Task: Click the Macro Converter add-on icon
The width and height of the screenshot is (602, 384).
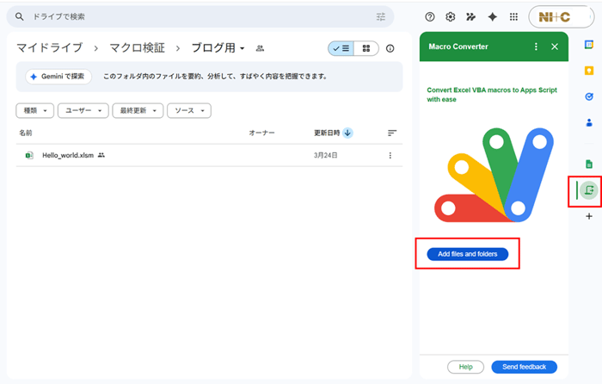Action: [x=589, y=189]
